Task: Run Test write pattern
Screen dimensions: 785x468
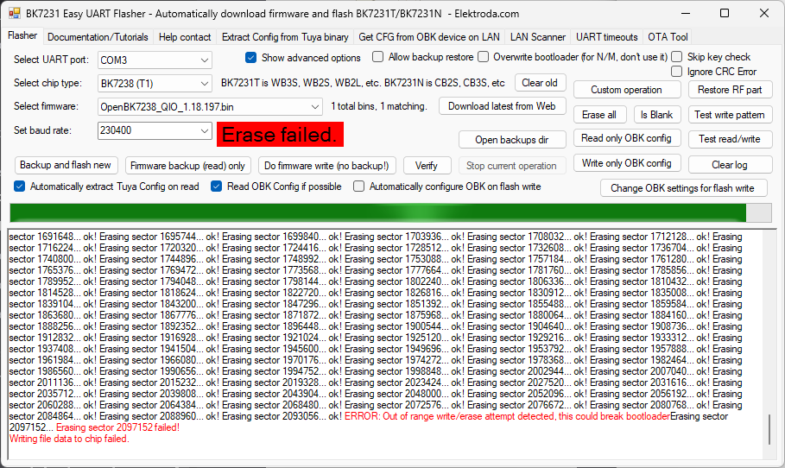Action: [730, 115]
